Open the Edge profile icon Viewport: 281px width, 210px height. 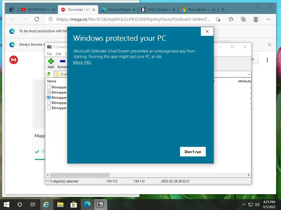pos(256,19)
